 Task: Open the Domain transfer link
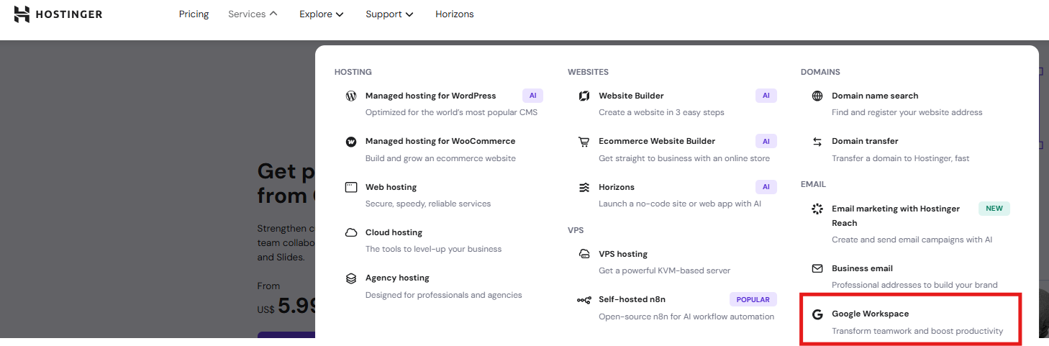click(865, 141)
